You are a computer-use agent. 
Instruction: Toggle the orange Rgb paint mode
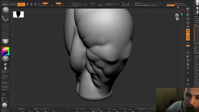coord(45,3)
